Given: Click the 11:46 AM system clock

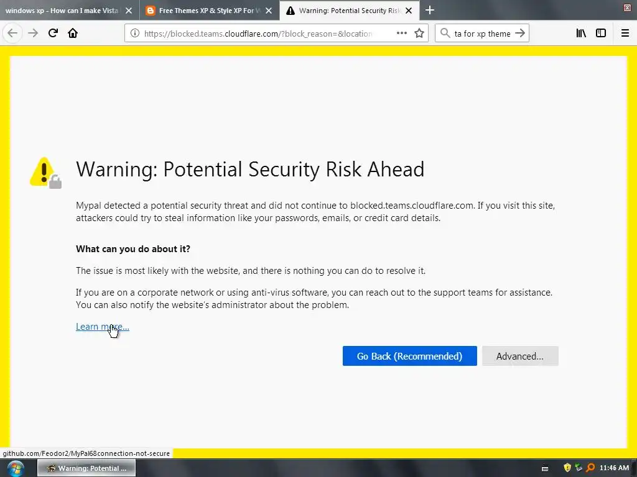Looking at the screenshot, I should pyautogui.click(x=614, y=468).
